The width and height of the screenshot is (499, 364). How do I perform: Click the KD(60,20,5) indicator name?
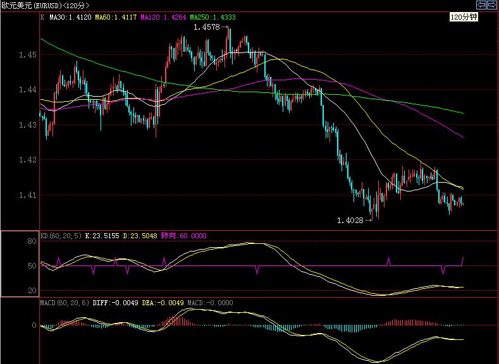pyautogui.click(x=61, y=236)
